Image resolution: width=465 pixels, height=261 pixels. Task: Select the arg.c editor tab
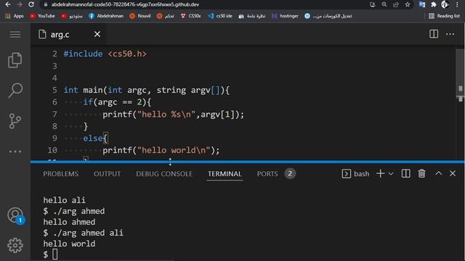(x=68, y=34)
